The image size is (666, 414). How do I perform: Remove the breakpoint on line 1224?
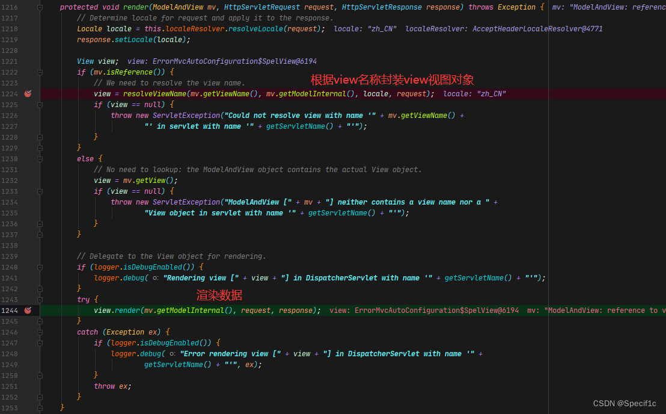tap(28, 93)
